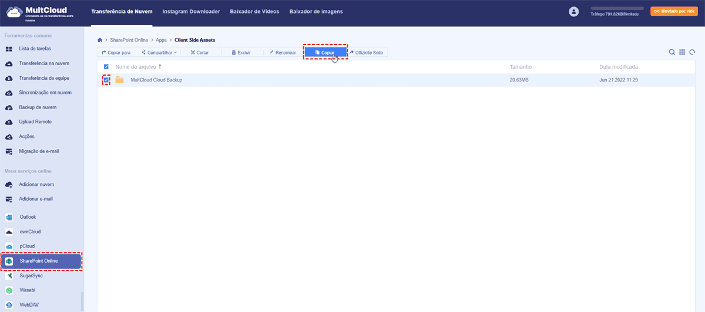Click the Adicionar e-mail icon

pyautogui.click(x=9, y=199)
